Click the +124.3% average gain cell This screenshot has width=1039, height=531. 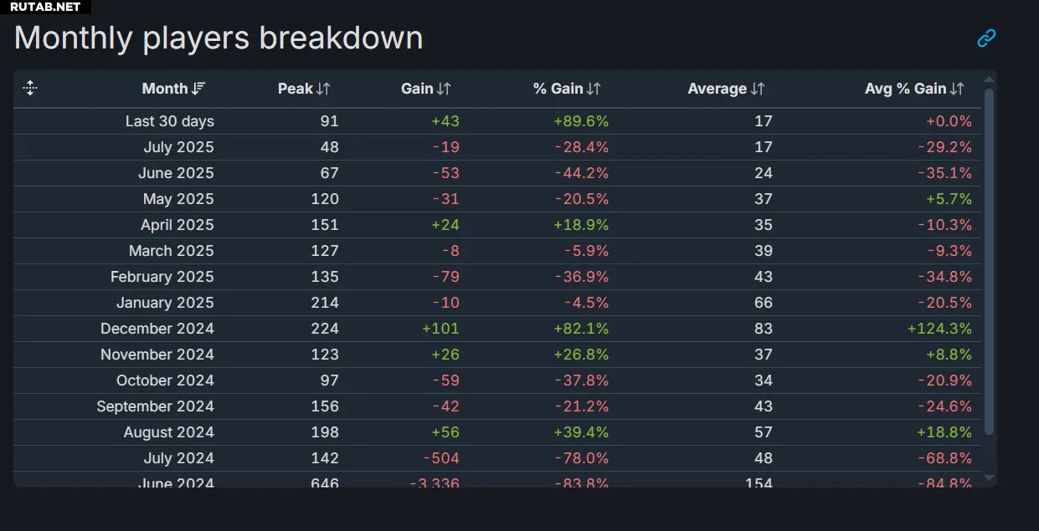(939, 329)
